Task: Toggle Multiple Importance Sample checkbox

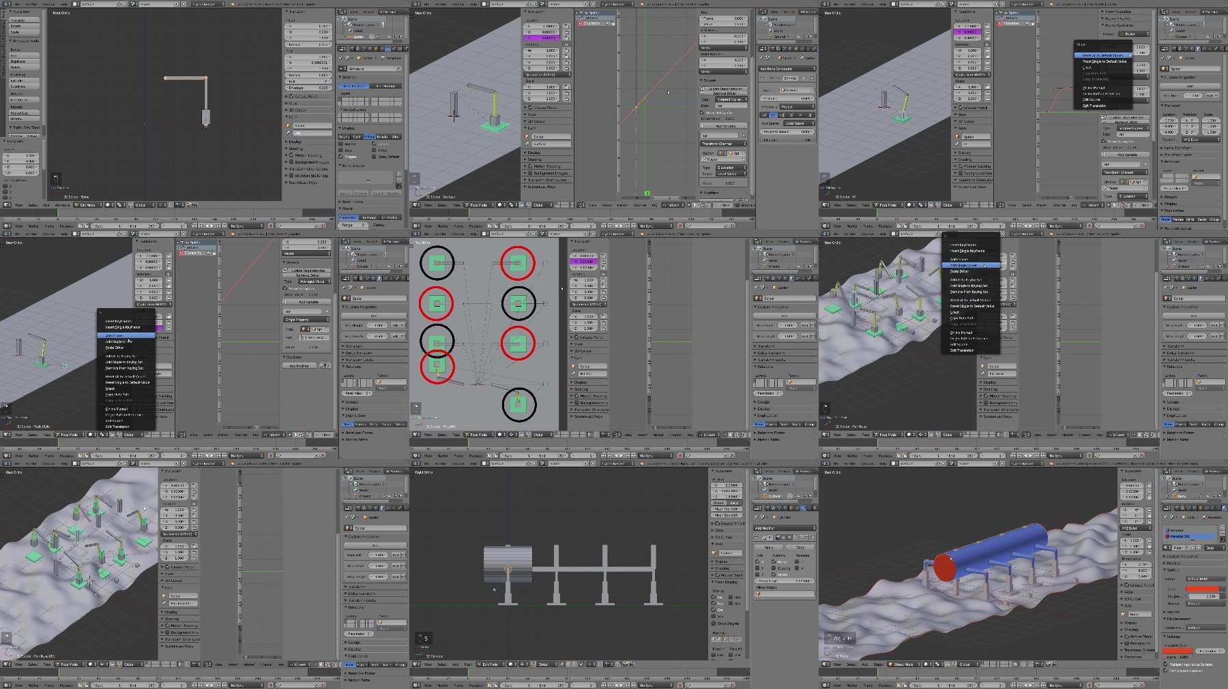Action: coord(1165,664)
